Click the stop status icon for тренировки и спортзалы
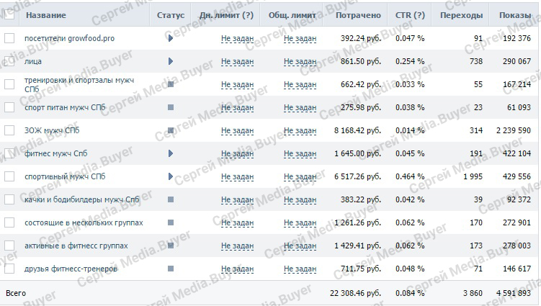Screen dimensions: 541x306 click(x=171, y=84)
